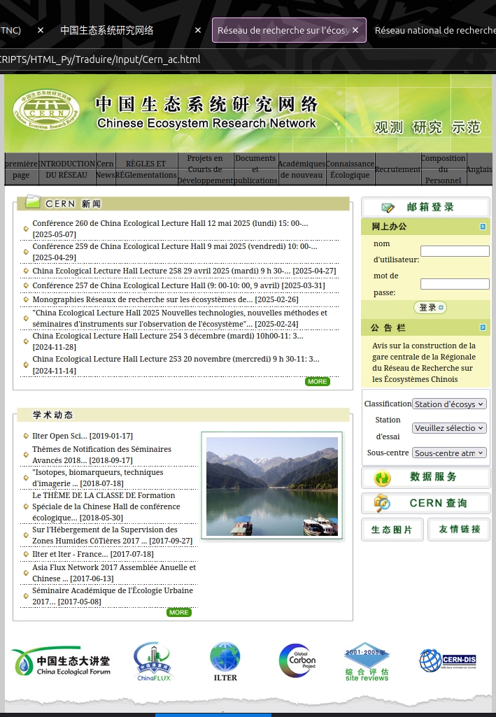Click the 登录 login button

[430, 307]
